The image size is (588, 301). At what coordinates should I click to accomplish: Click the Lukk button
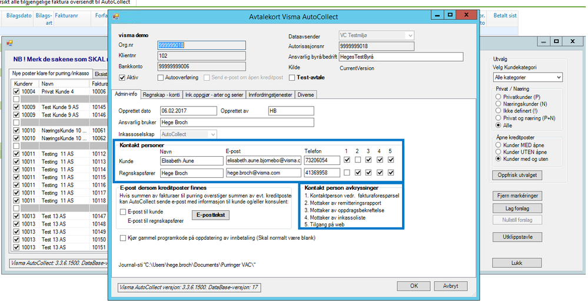[x=517, y=263]
